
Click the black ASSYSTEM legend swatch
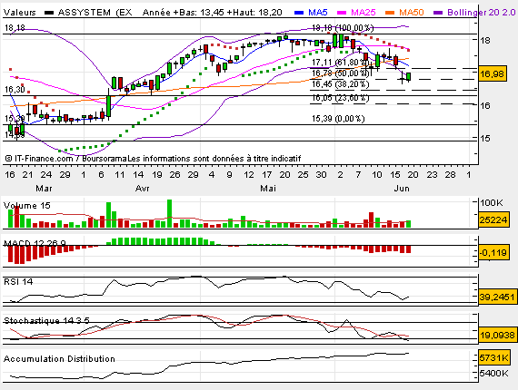[x=49, y=13]
